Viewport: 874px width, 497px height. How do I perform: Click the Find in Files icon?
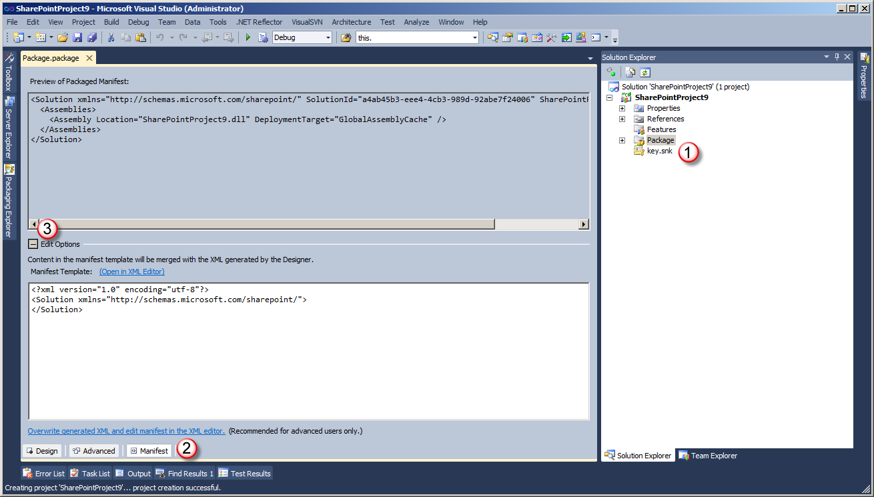pos(346,37)
